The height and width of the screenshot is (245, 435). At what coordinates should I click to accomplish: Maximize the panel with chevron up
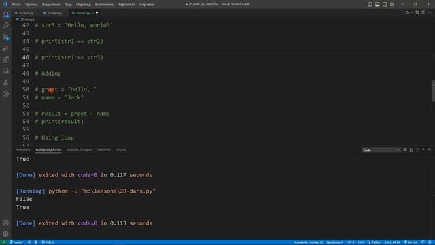423,150
